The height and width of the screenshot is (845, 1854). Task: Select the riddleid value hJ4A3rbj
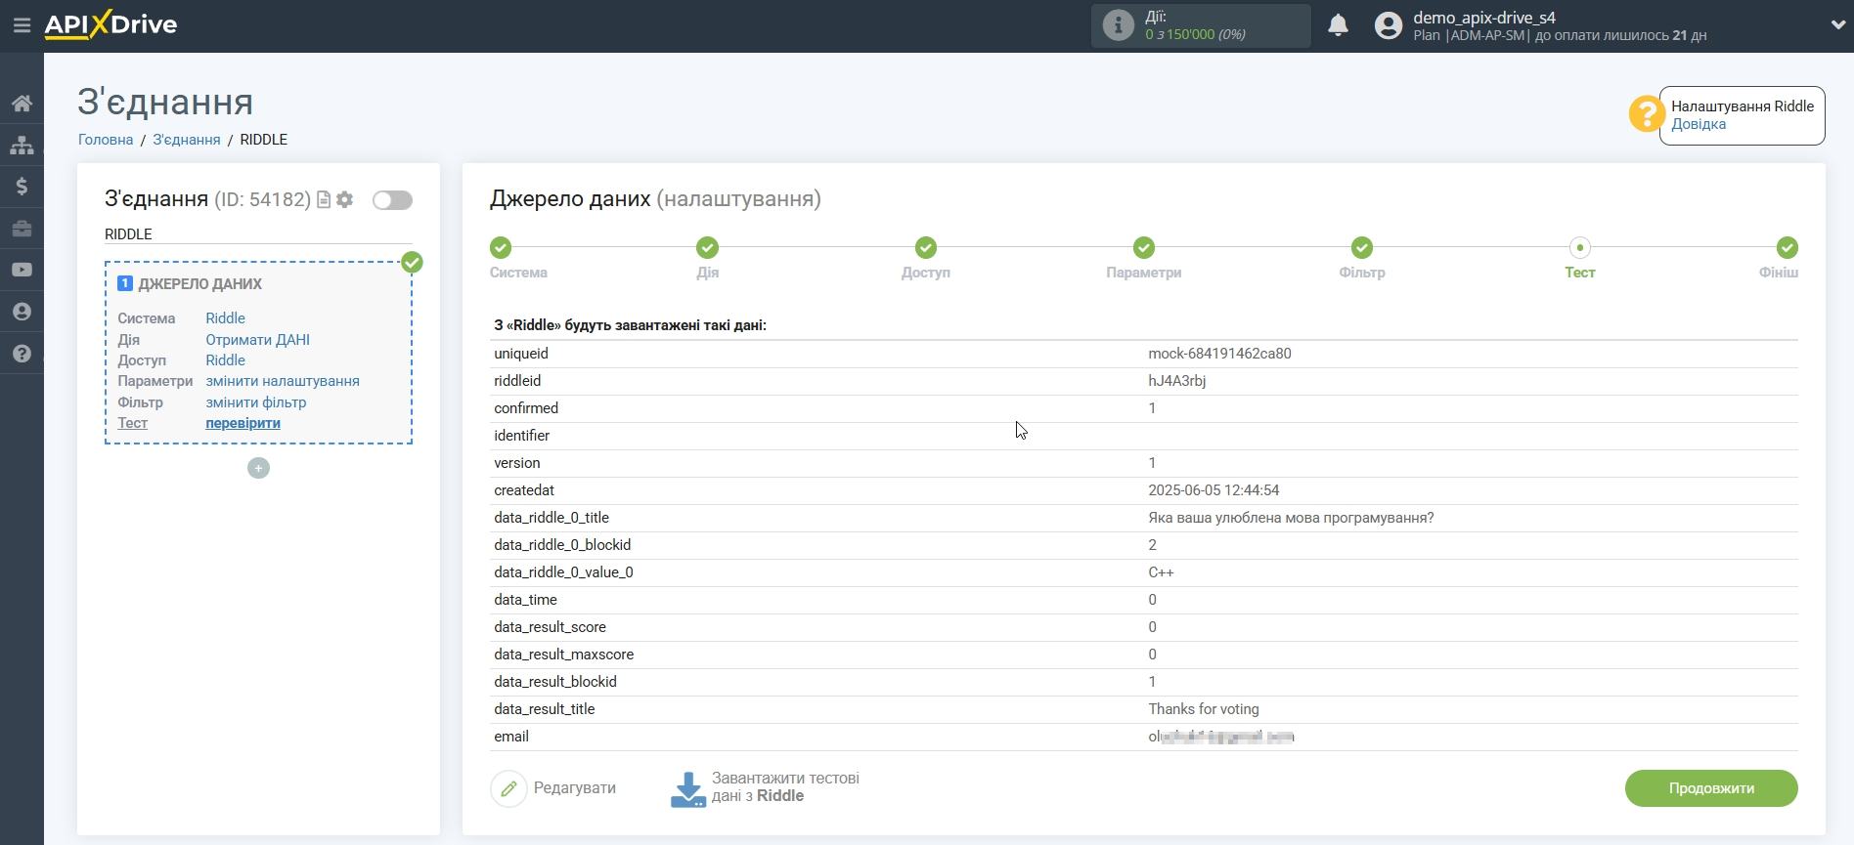1176,381
